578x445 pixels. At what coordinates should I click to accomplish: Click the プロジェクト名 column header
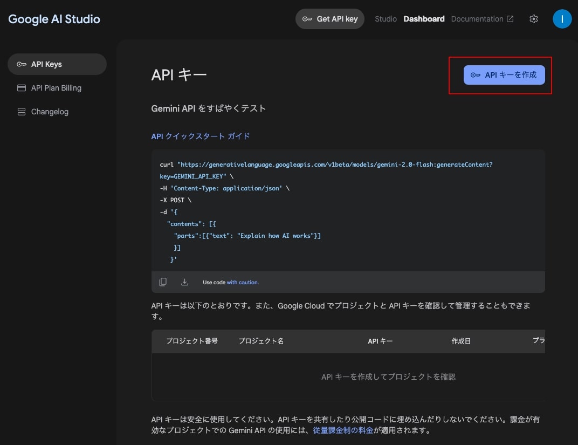coord(261,341)
